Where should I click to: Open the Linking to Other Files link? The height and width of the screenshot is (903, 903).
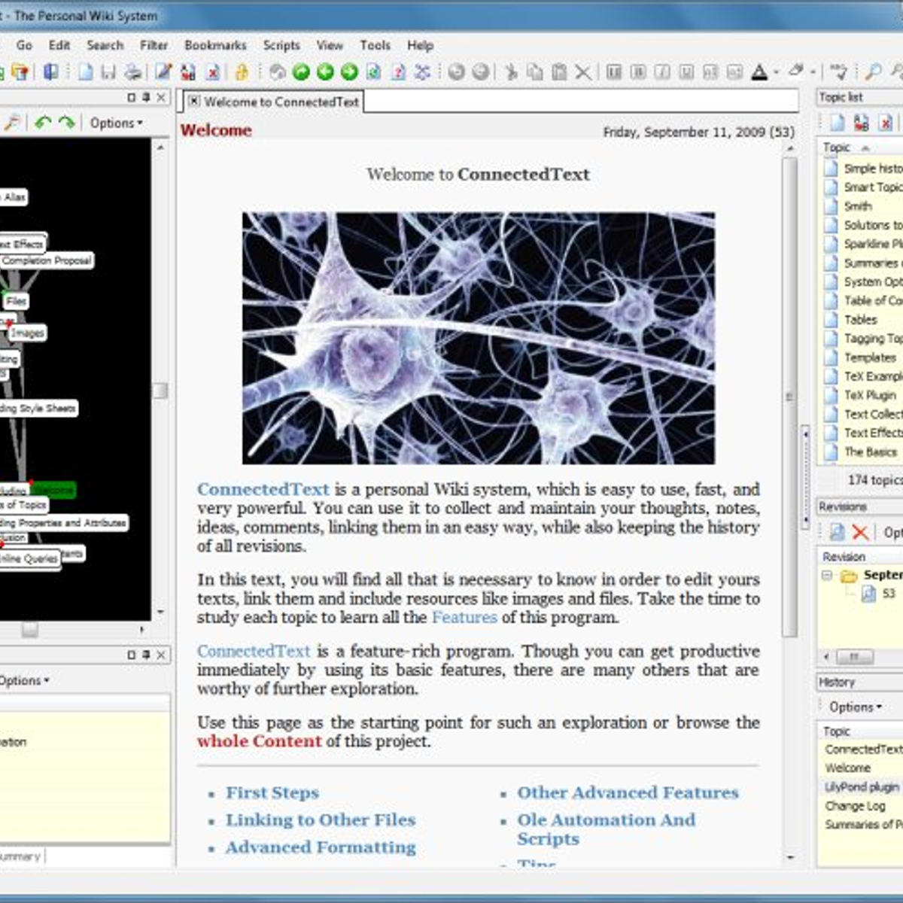click(321, 819)
